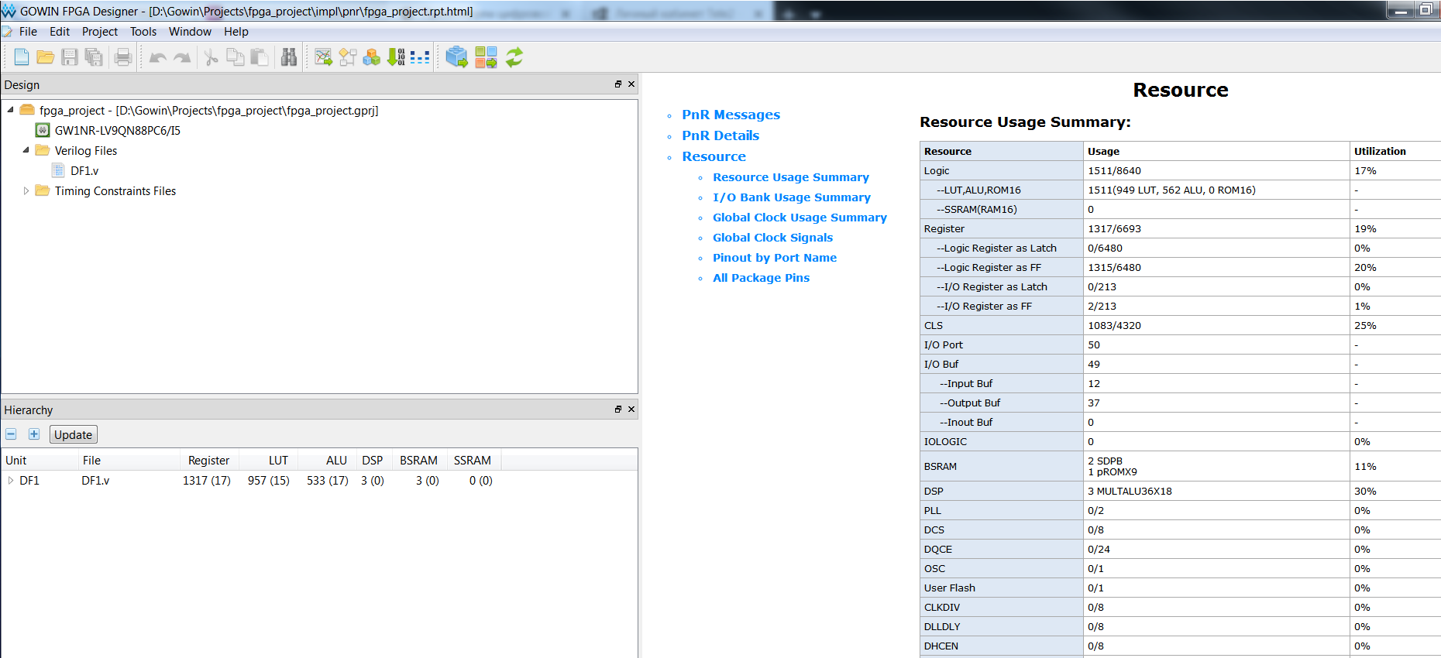This screenshot has width=1441, height=658.
Task: Click the Logic usage value 1511/8640
Action: (1114, 170)
